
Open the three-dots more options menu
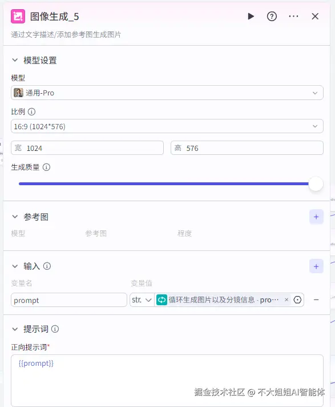click(293, 17)
